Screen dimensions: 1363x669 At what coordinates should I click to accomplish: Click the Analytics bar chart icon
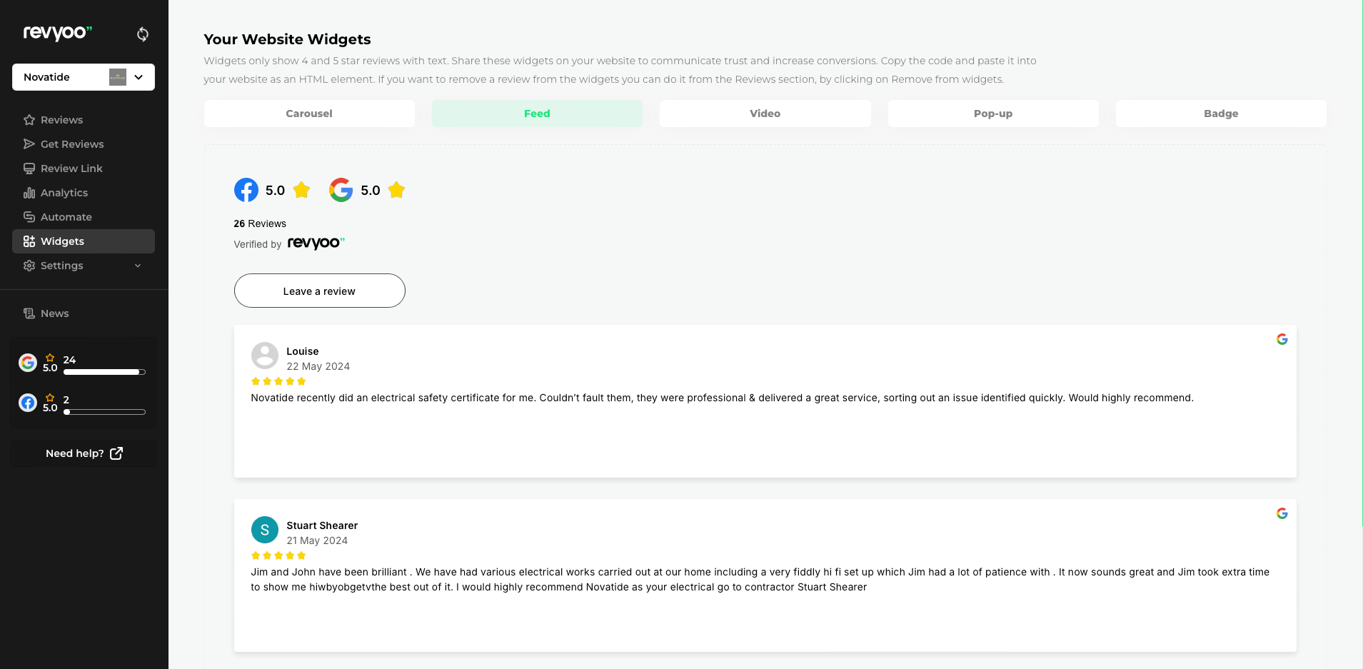point(29,193)
